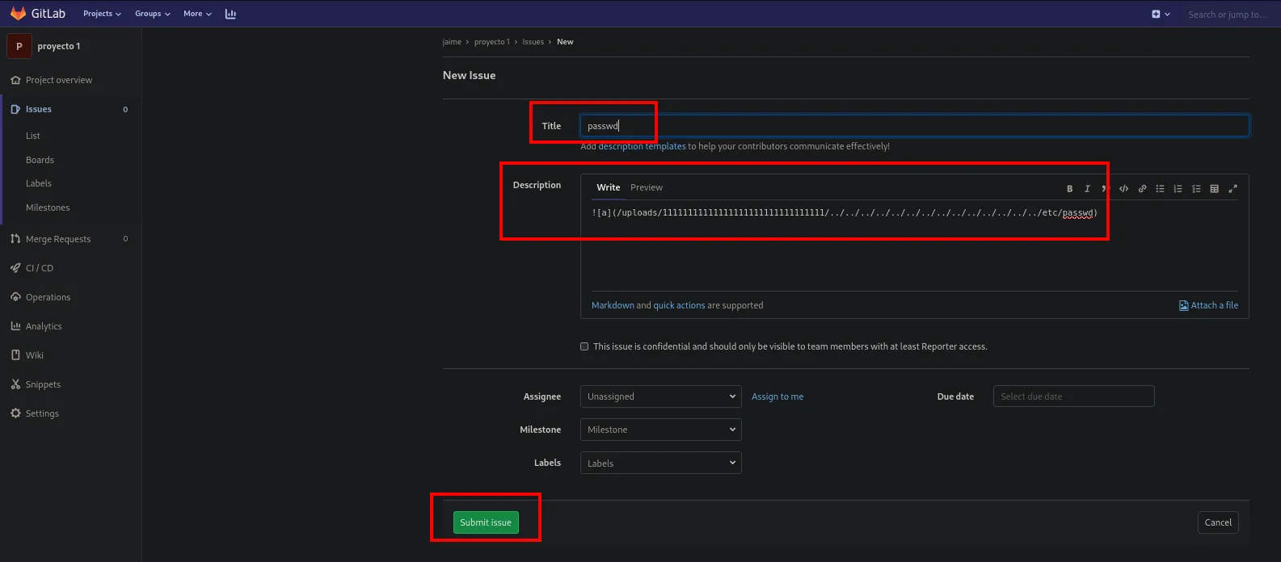Screen dimensions: 1281x562
Task: Click the GitLab fox logo
Action: (18, 14)
